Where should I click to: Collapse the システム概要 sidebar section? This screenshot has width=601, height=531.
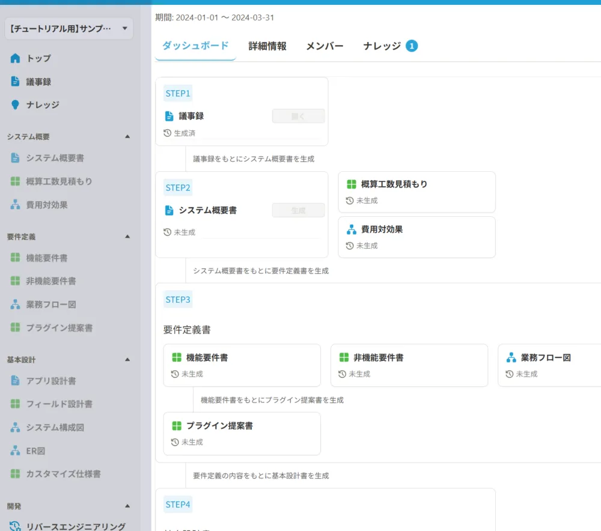126,136
